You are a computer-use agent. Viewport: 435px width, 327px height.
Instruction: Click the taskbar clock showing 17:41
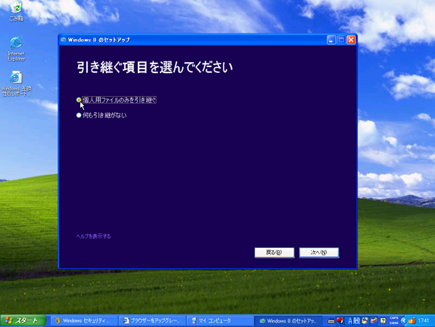tap(423, 320)
